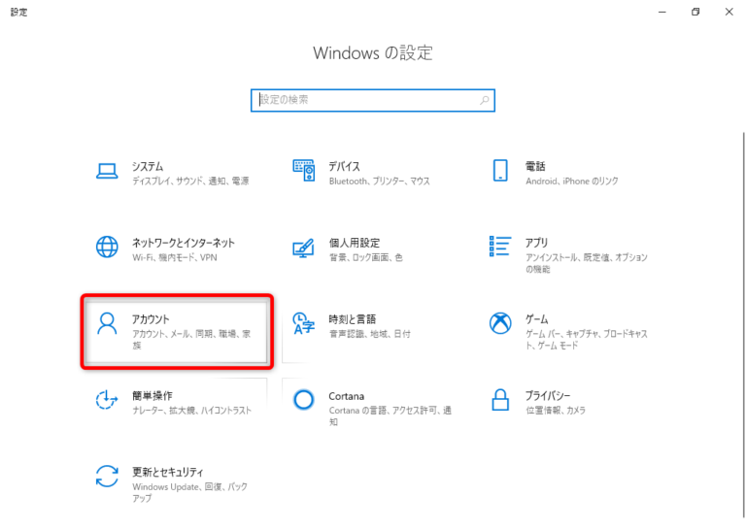
Task: Click the vertical scrollbar on the right
Action: [743, 325]
